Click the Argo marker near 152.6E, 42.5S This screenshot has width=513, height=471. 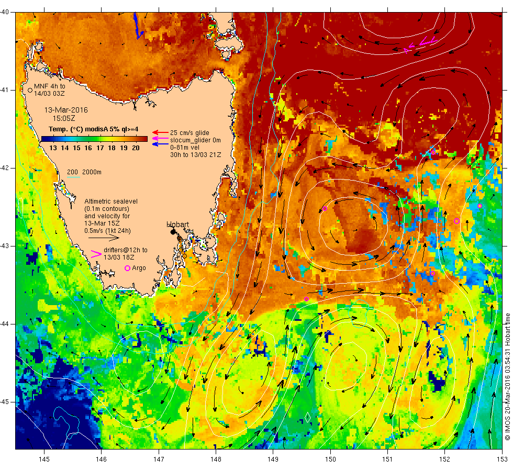tap(479, 206)
